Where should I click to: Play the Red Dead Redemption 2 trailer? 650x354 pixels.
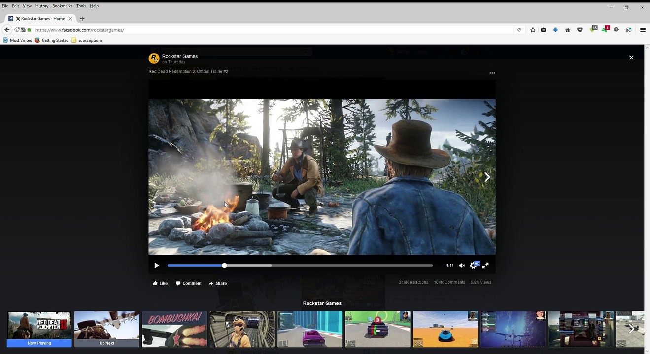point(157,265)
